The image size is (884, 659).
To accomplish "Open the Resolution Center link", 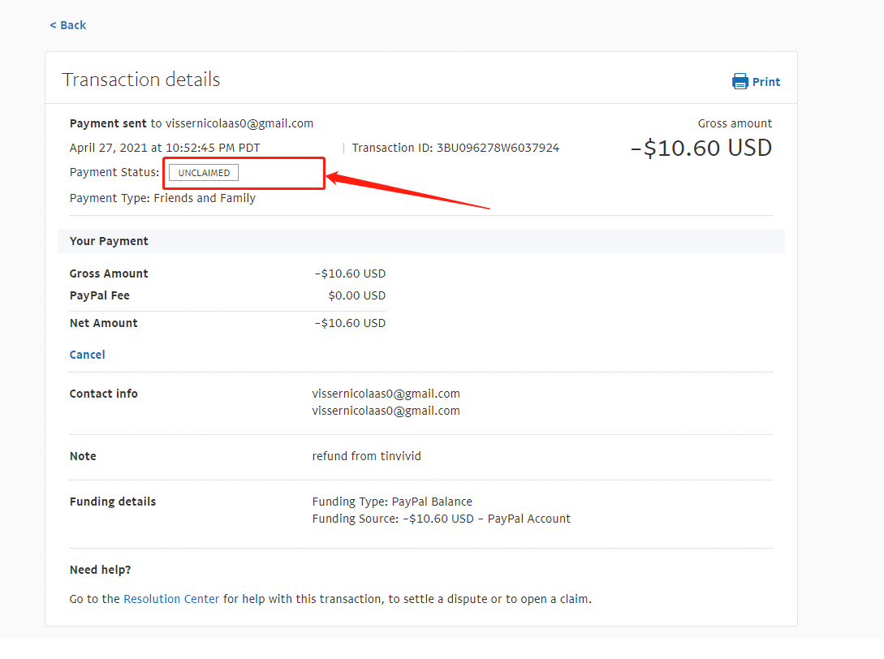I will click(x=171, y=599).
